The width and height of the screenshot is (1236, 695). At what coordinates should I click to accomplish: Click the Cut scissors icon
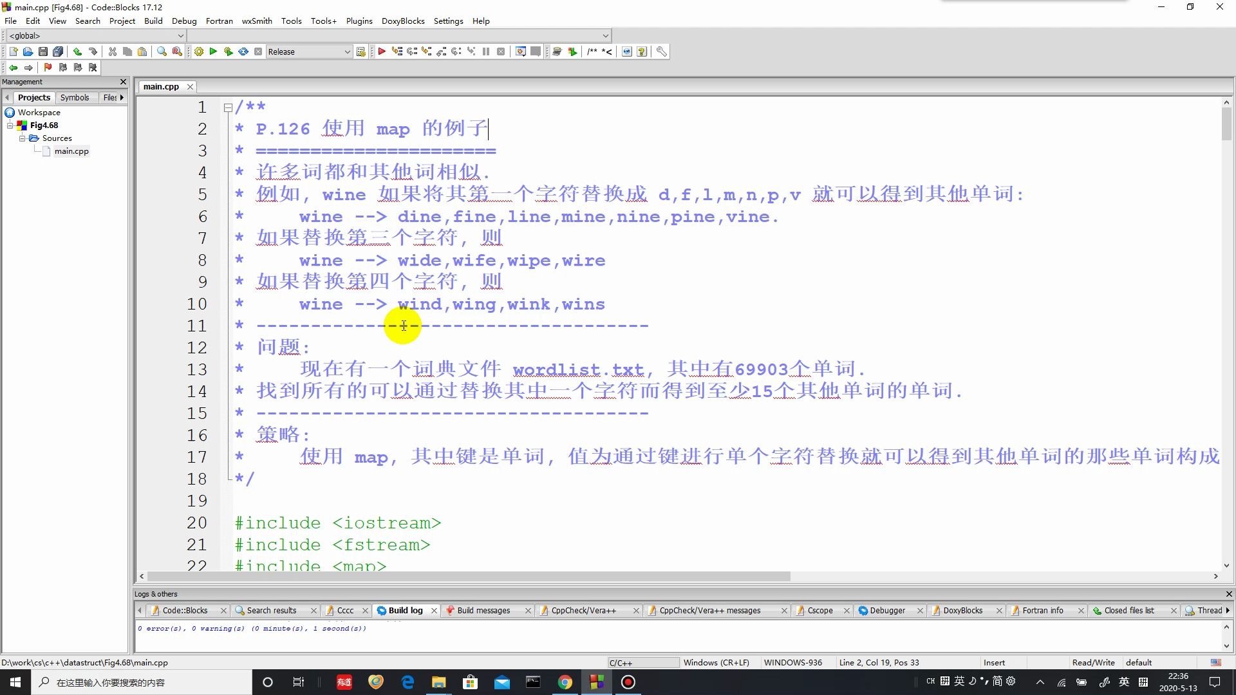[113, 51]
